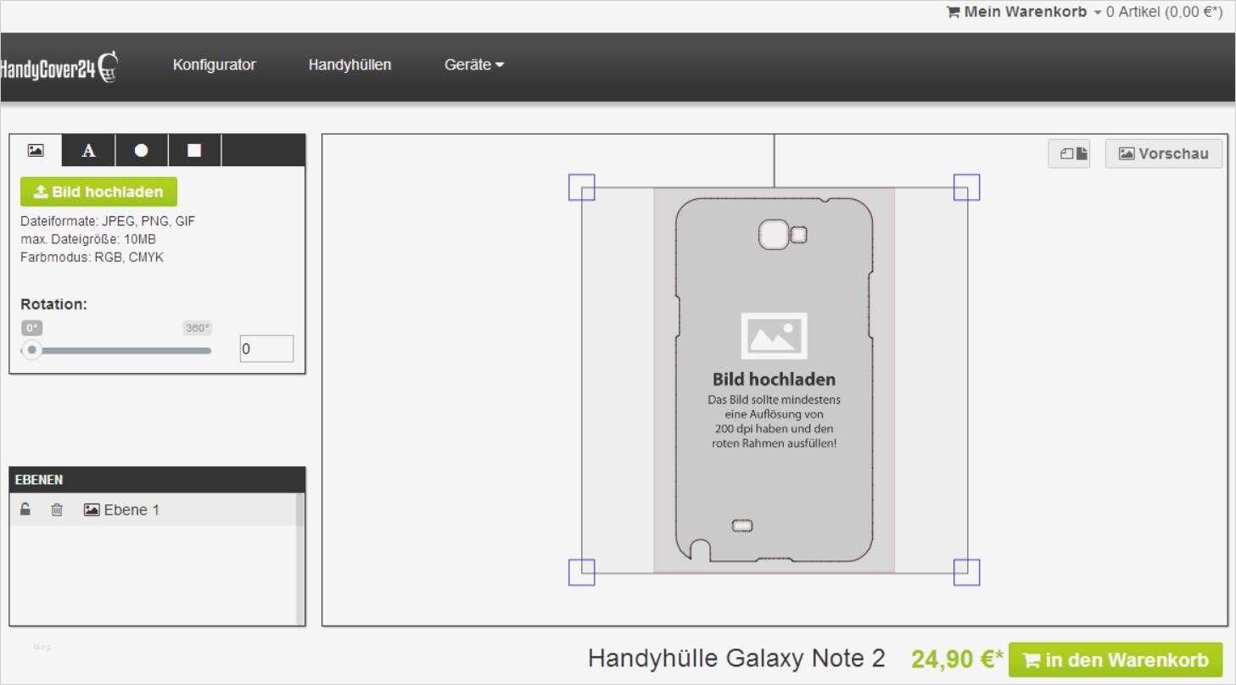Click the top-right resize handle of the frame
Image resolution: width=1236 pixels, height=685 pixels.
click(966, 187)
